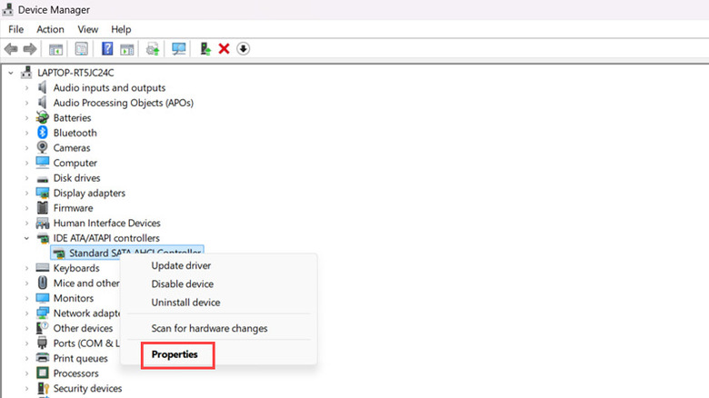Select Standard SATA AHCI Controller item

(127, 252)
